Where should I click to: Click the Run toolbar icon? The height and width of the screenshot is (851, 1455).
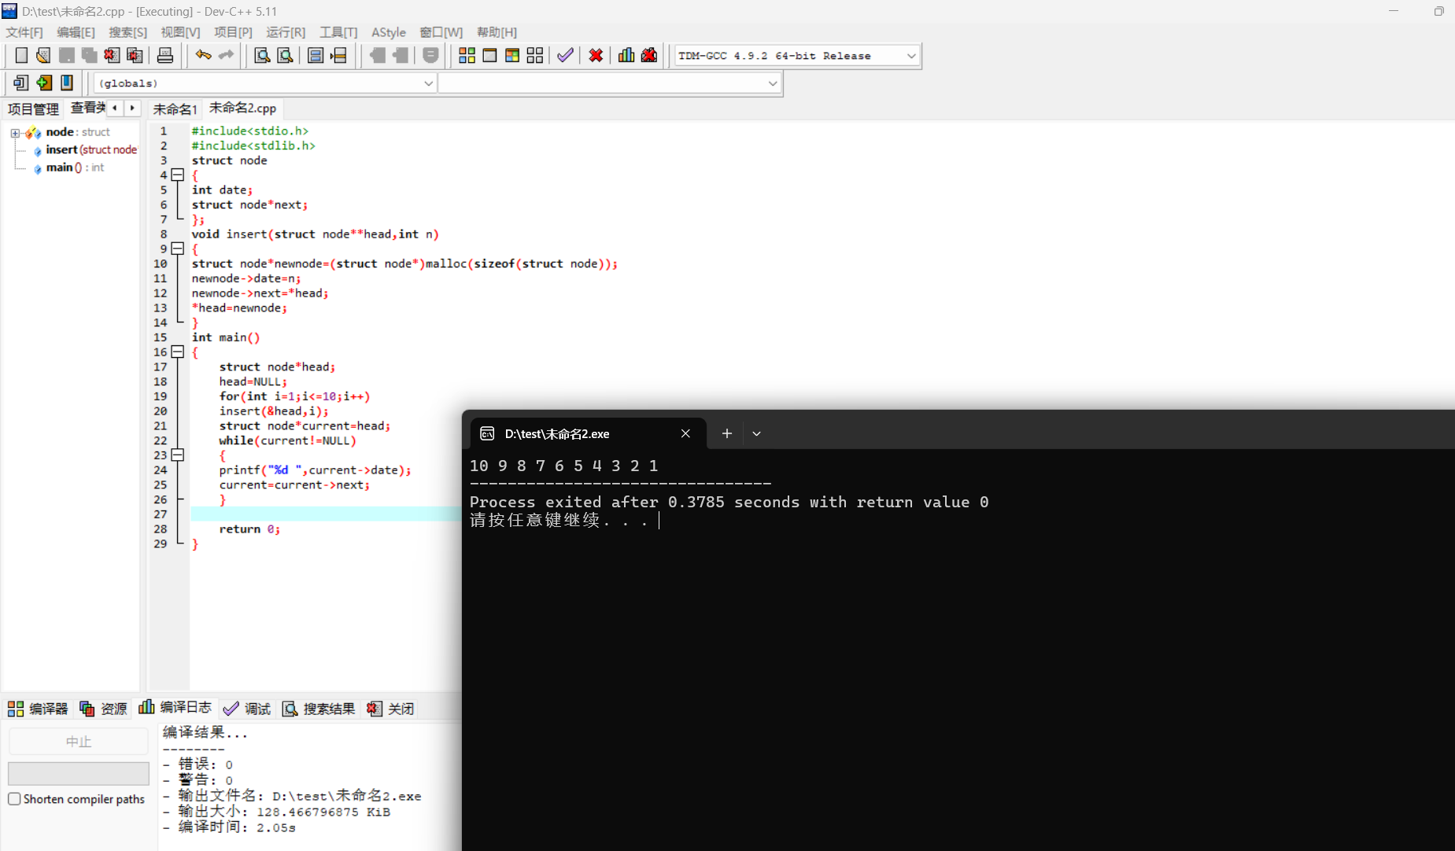point(489,55)
